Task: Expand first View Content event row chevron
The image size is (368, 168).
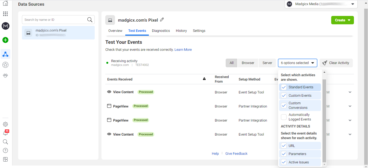Action: click(350, 92)
